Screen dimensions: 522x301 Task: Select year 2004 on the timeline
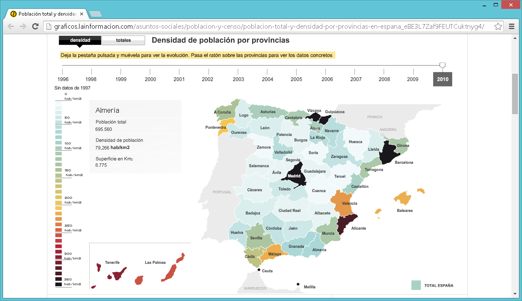(267, 79)
